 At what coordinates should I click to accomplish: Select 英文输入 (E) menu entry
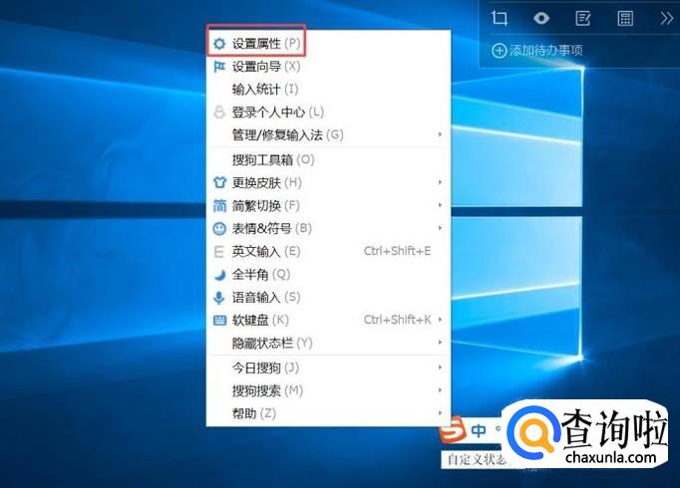click(x=328, y=252)
